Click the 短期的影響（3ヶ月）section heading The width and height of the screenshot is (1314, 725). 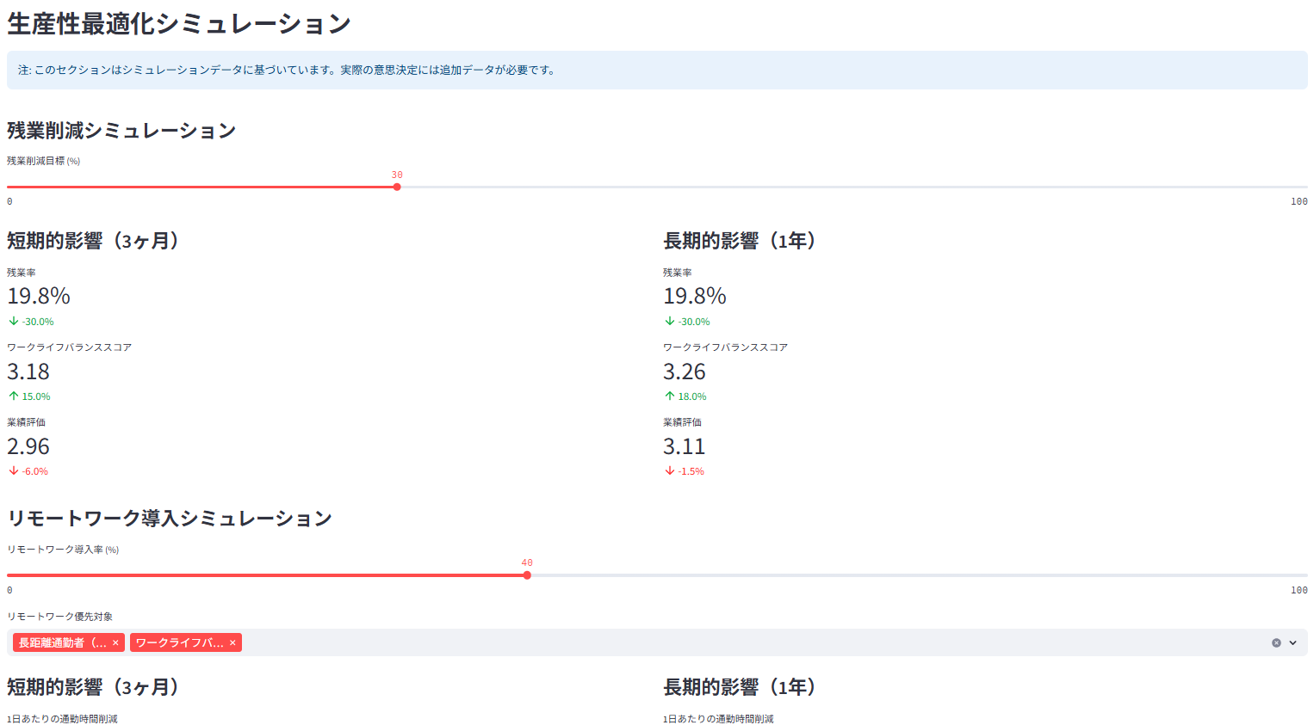[92, 241]
